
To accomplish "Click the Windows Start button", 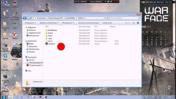I will click(x=4, y=97).
